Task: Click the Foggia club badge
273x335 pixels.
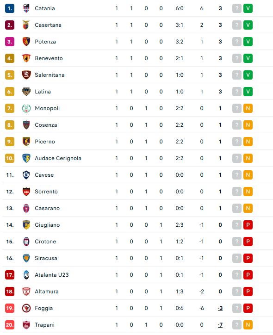Action: (x=26, y=308)
